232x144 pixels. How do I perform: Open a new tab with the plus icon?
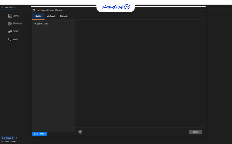click(18, 7)
